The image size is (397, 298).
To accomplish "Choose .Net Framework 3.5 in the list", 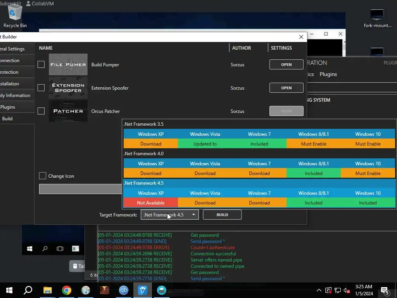I will (259, 134).
